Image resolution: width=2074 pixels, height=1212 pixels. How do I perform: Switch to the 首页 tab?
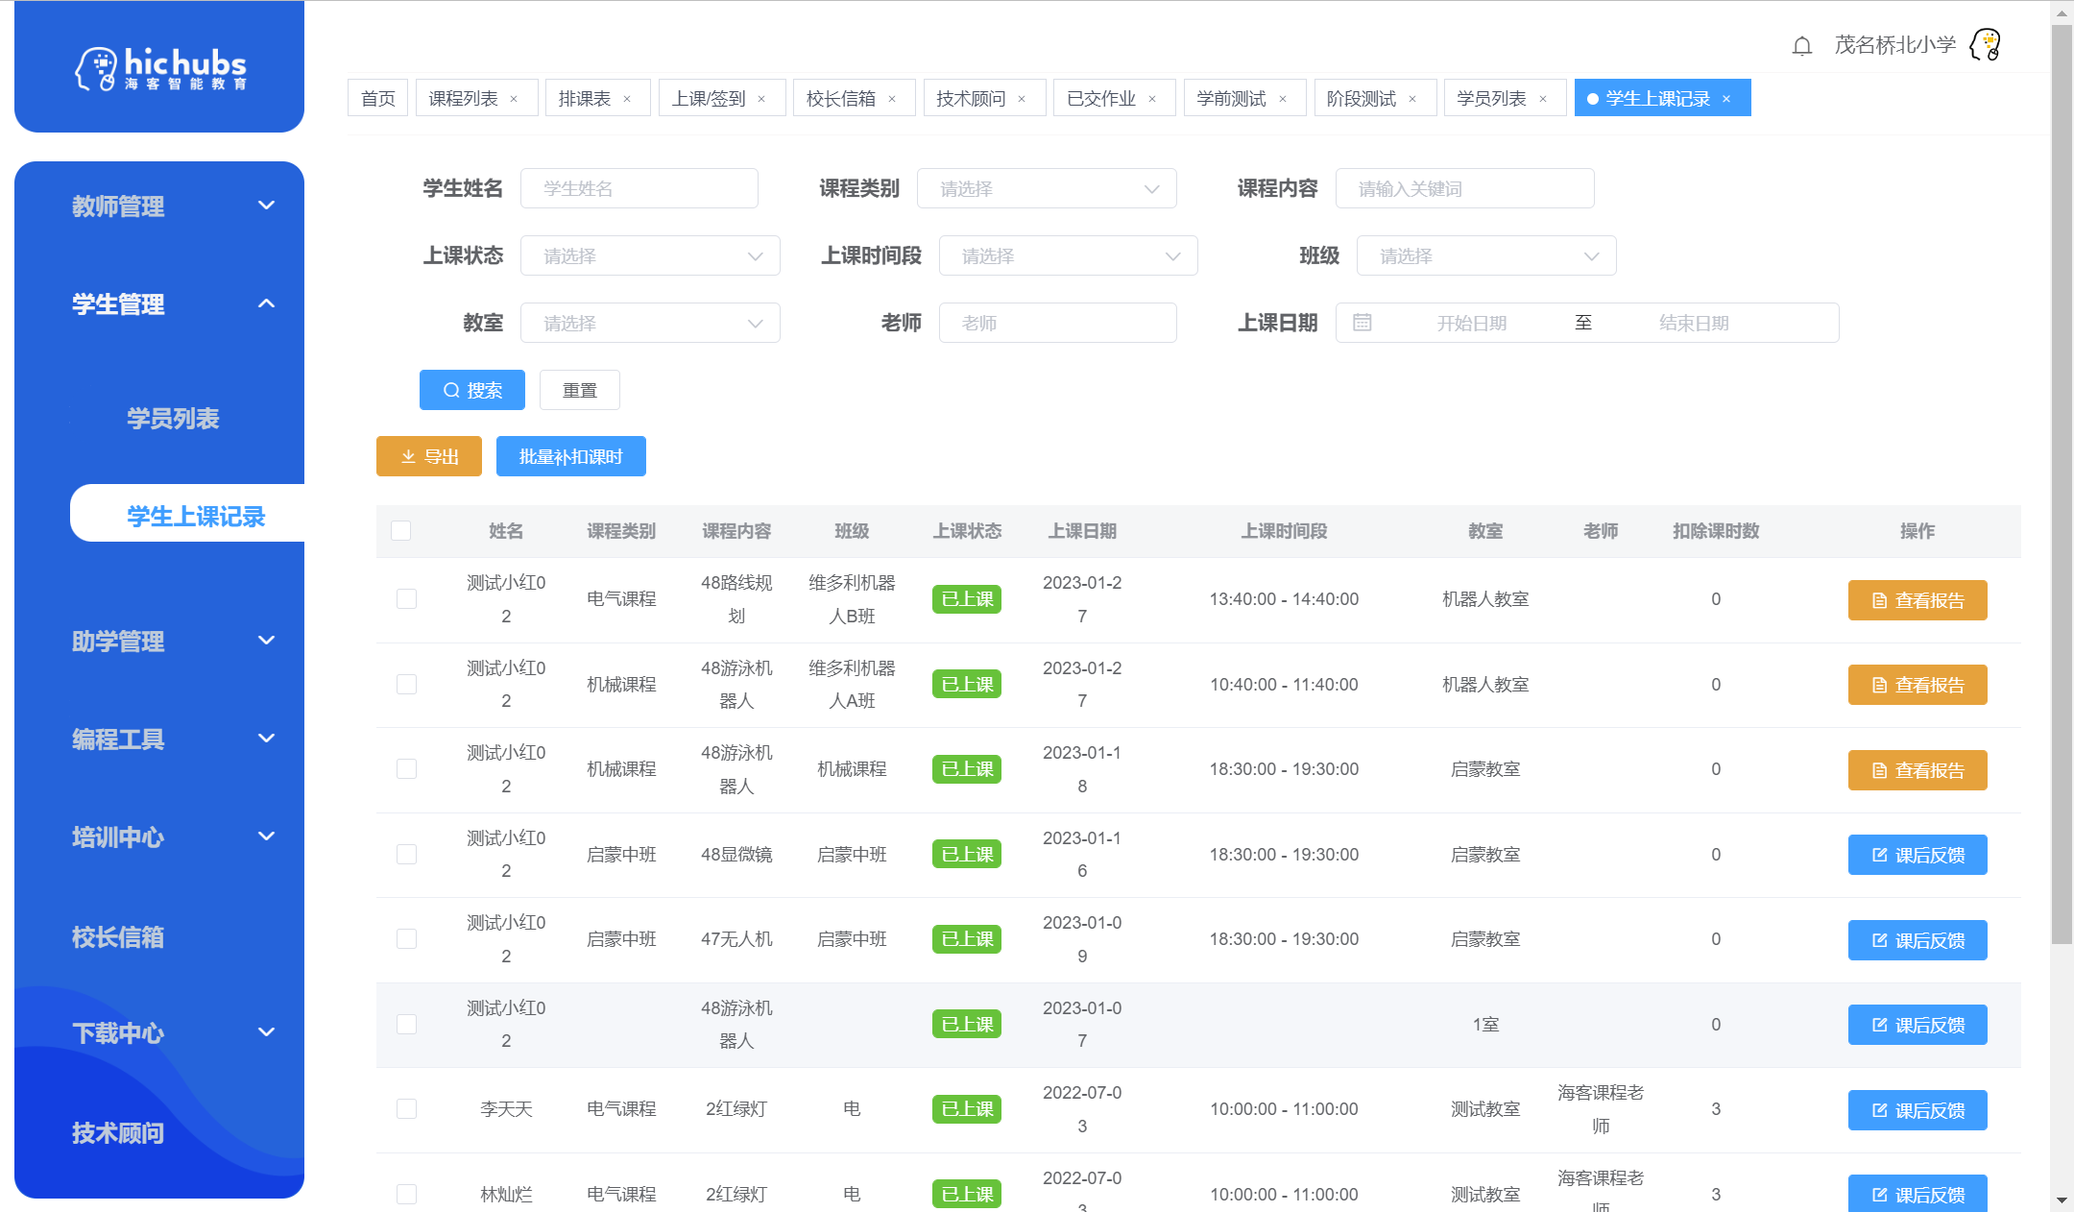click(377, 97)
